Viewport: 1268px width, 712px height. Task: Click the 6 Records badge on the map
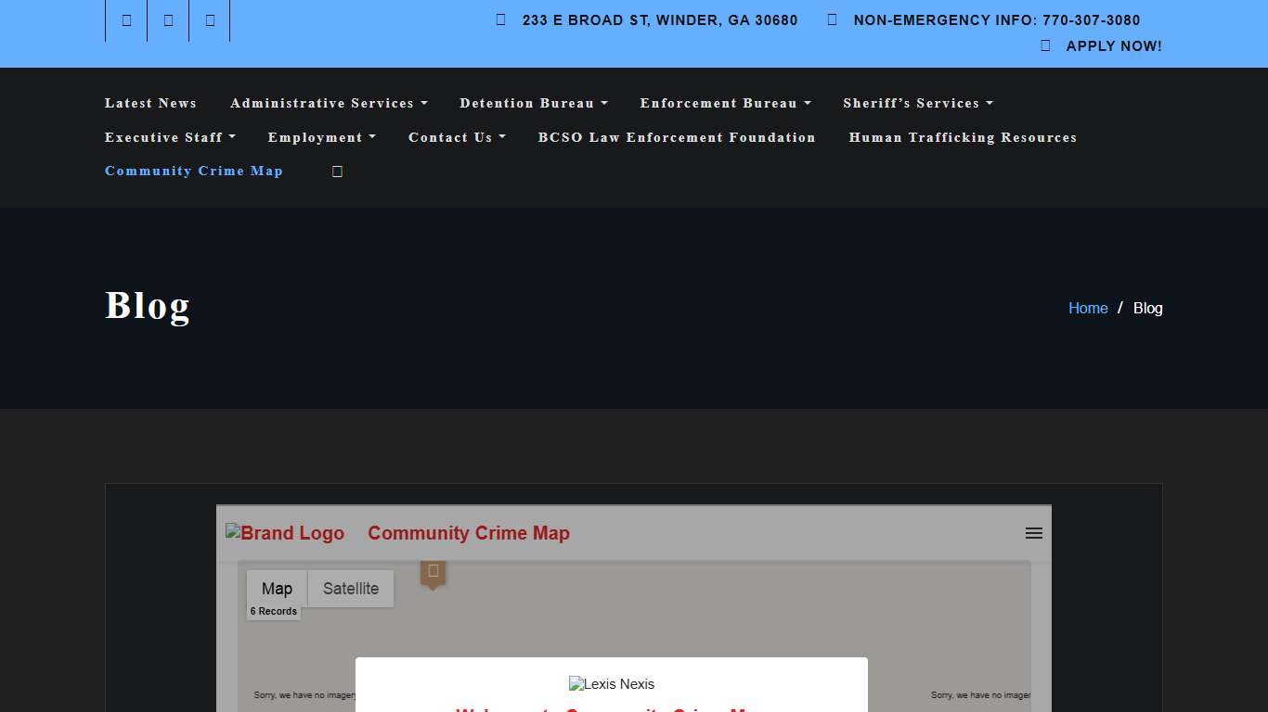pos(274,612)
